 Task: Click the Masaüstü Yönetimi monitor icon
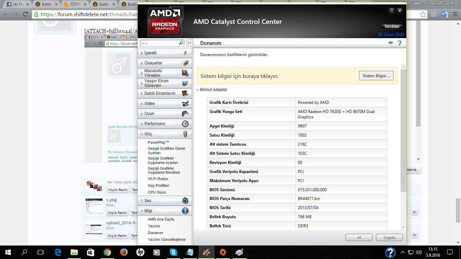[x=185, y=73]
